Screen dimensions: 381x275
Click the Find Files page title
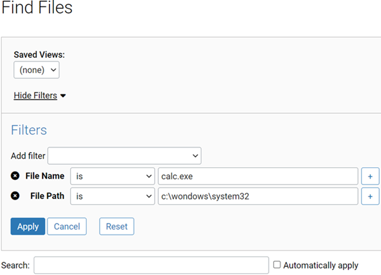click(x=37, y=9)
